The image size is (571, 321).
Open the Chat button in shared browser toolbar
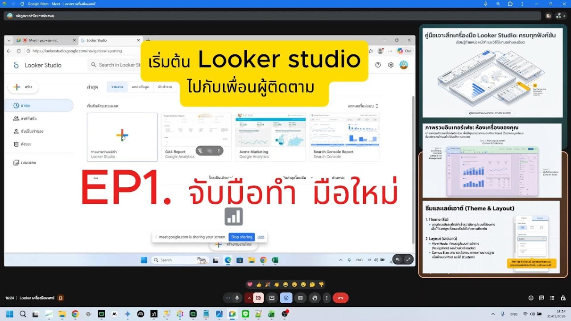click(x=404, y=51)
